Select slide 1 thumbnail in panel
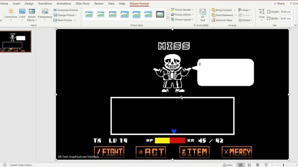This screenshot has height=167, width=298. [15, 42]
